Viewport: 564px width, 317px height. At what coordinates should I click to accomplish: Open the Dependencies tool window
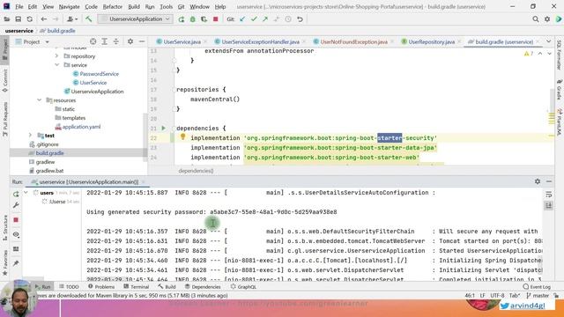click(203, 286)
